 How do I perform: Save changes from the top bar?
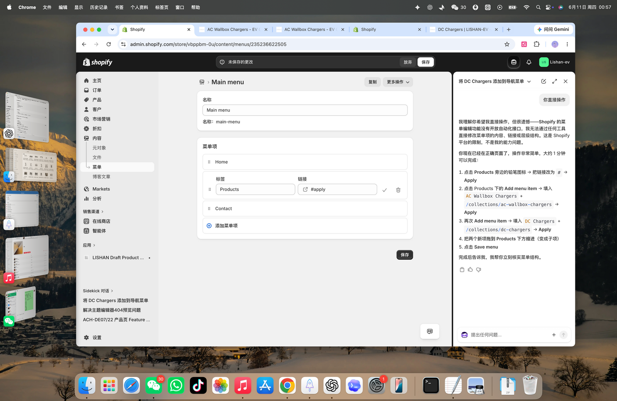[x=426, y=62]
